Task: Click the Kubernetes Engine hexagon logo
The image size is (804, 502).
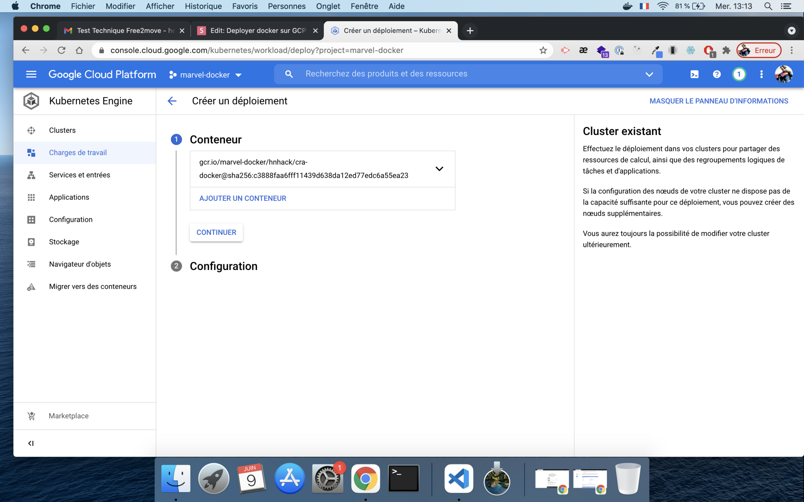Action: [x=31, y=101]
